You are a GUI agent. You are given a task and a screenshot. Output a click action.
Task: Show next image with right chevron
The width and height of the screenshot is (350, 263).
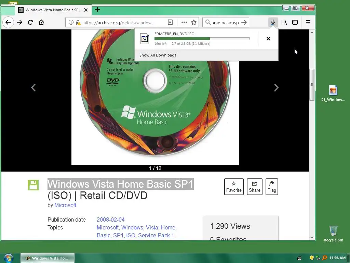[x=276, y=87]
